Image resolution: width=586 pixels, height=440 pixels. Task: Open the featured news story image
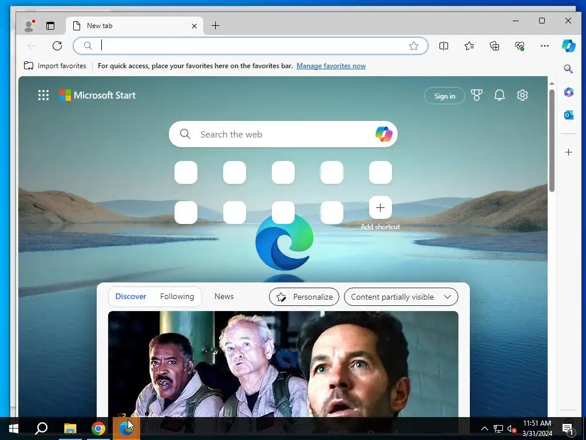tap(283, 364)
